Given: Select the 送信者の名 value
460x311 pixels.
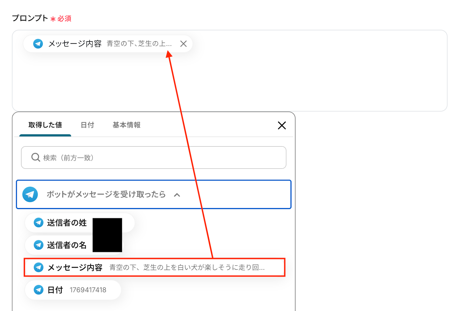Looking at the screenshot, I should tap(74, 245).
